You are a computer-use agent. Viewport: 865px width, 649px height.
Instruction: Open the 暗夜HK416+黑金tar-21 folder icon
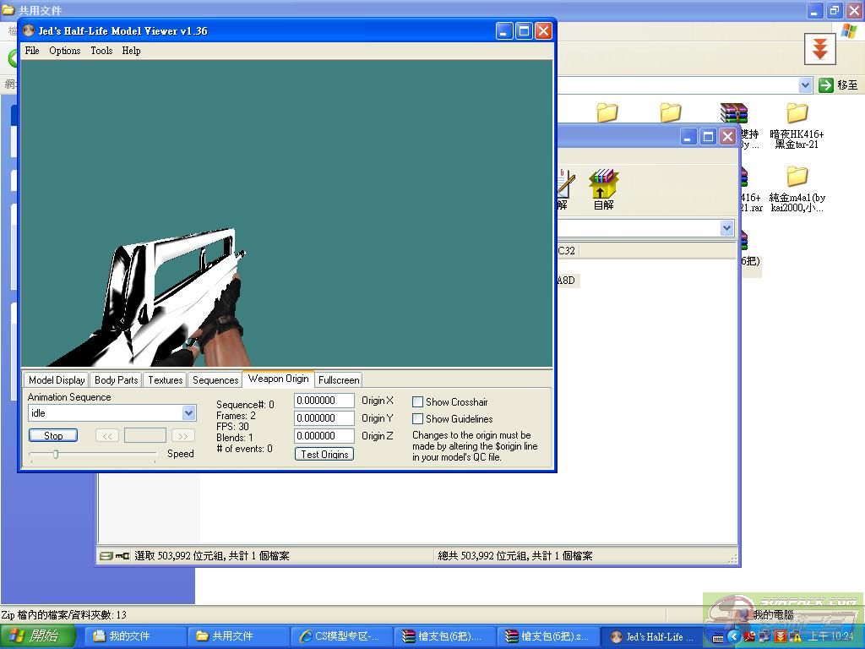click(x=797, y=113)
